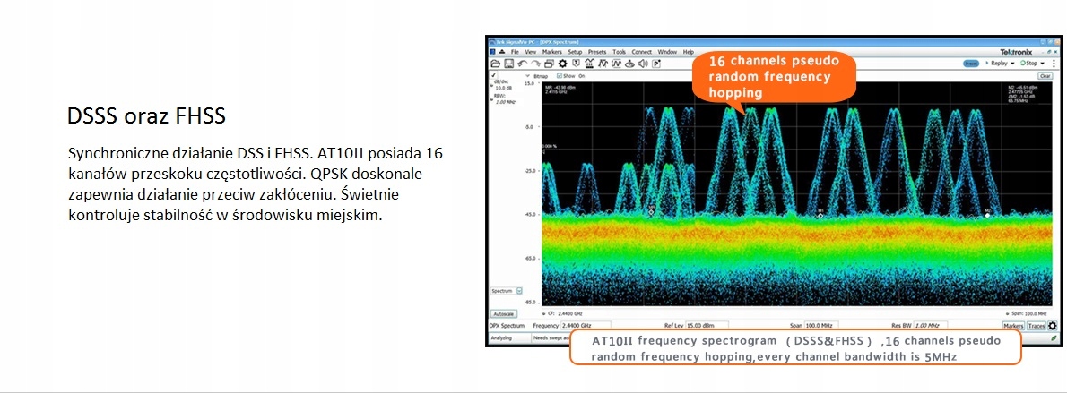This screenshot has height=393, width=1067.
Task: Open the Markers menu
Action: coord(551,52)
